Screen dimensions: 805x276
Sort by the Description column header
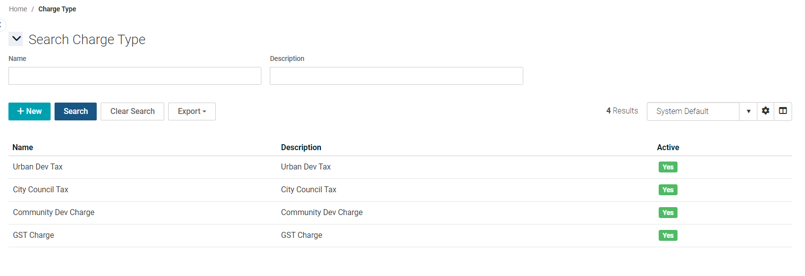pos(301,147)
